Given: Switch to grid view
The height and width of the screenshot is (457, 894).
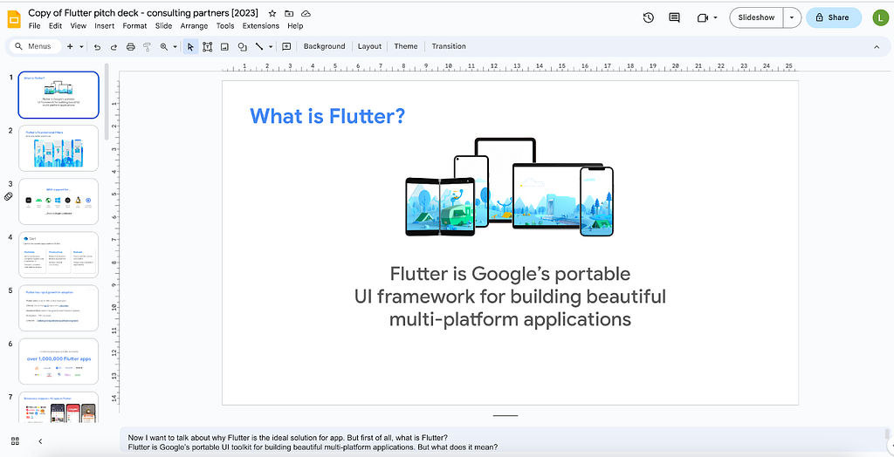Looking at the screenshot, I should pos(16,441).
